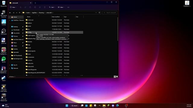Open the VideoPad Video Editor desktop icon
Image resolution: width=193 pixels, height=108 pixels.
4,88
